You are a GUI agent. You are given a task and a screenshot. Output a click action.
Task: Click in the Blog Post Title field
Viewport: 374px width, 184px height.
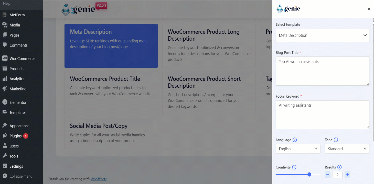click(323, 71)
